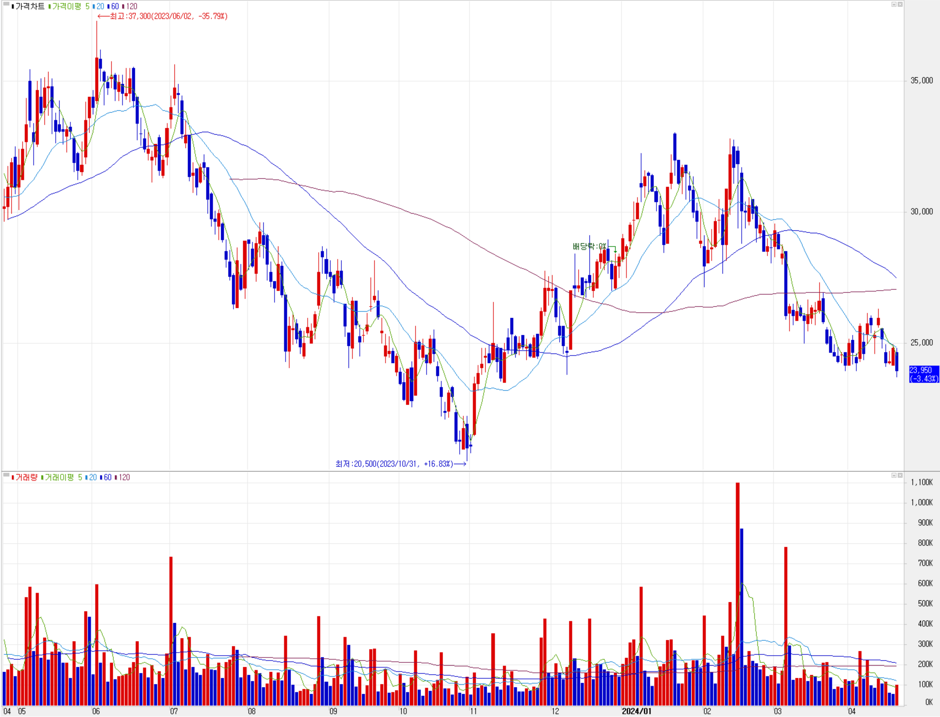This screenshot has width=940, height=717.
Task: Click the gray block before 거래량 legend
Action: coord(7,474)
